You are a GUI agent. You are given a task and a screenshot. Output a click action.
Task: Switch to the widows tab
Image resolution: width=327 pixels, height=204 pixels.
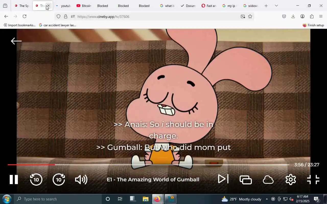point(250,6)
